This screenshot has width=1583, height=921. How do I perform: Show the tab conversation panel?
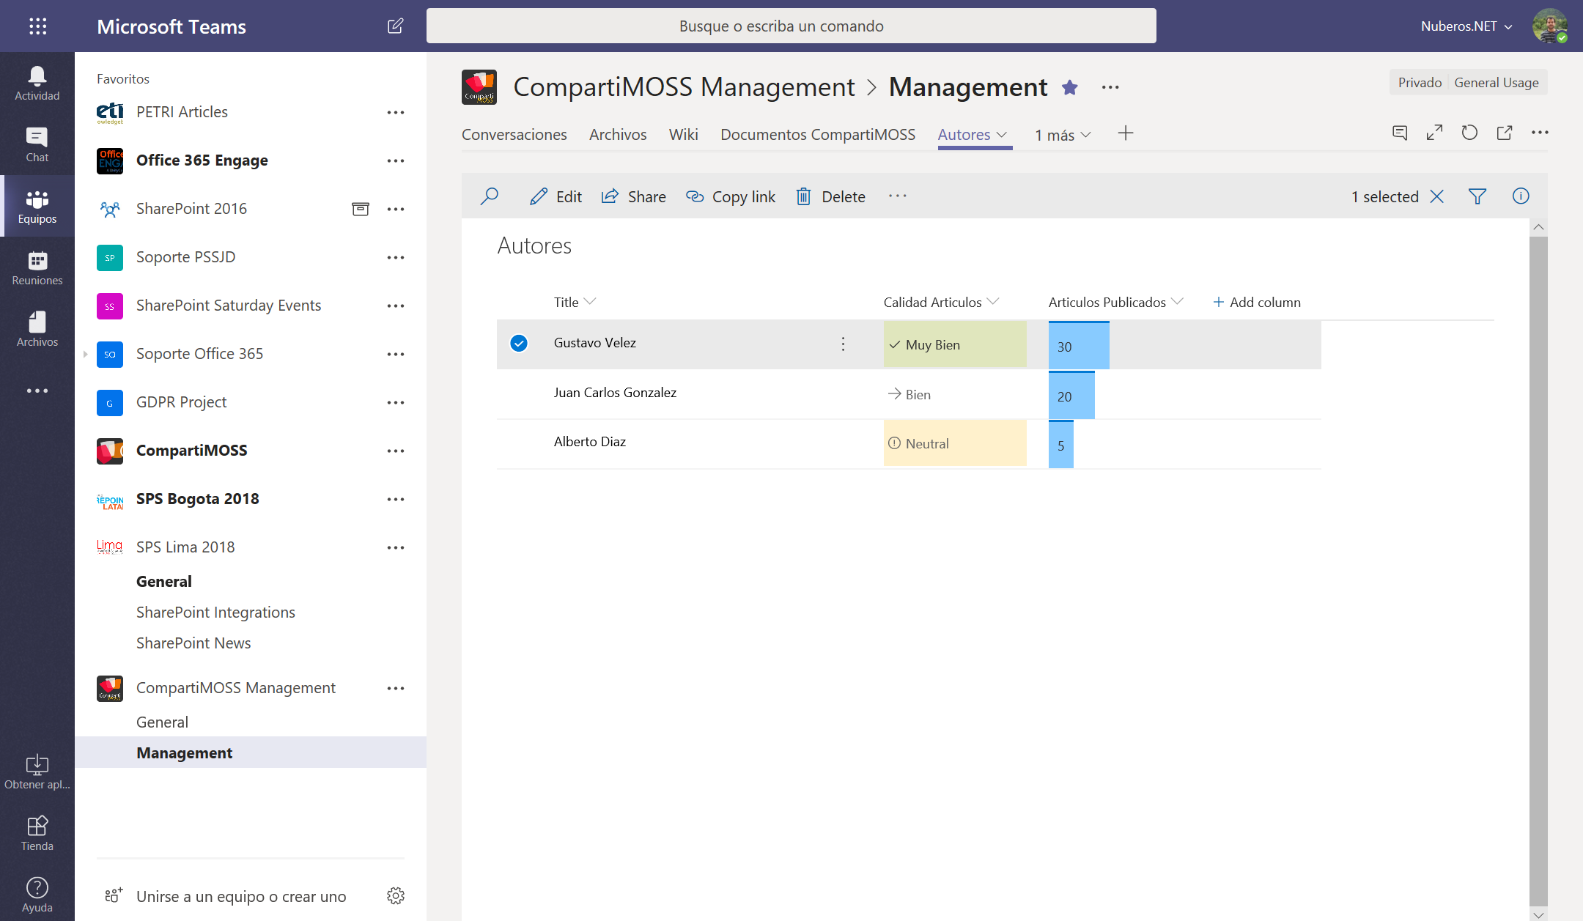point(1401,133)
